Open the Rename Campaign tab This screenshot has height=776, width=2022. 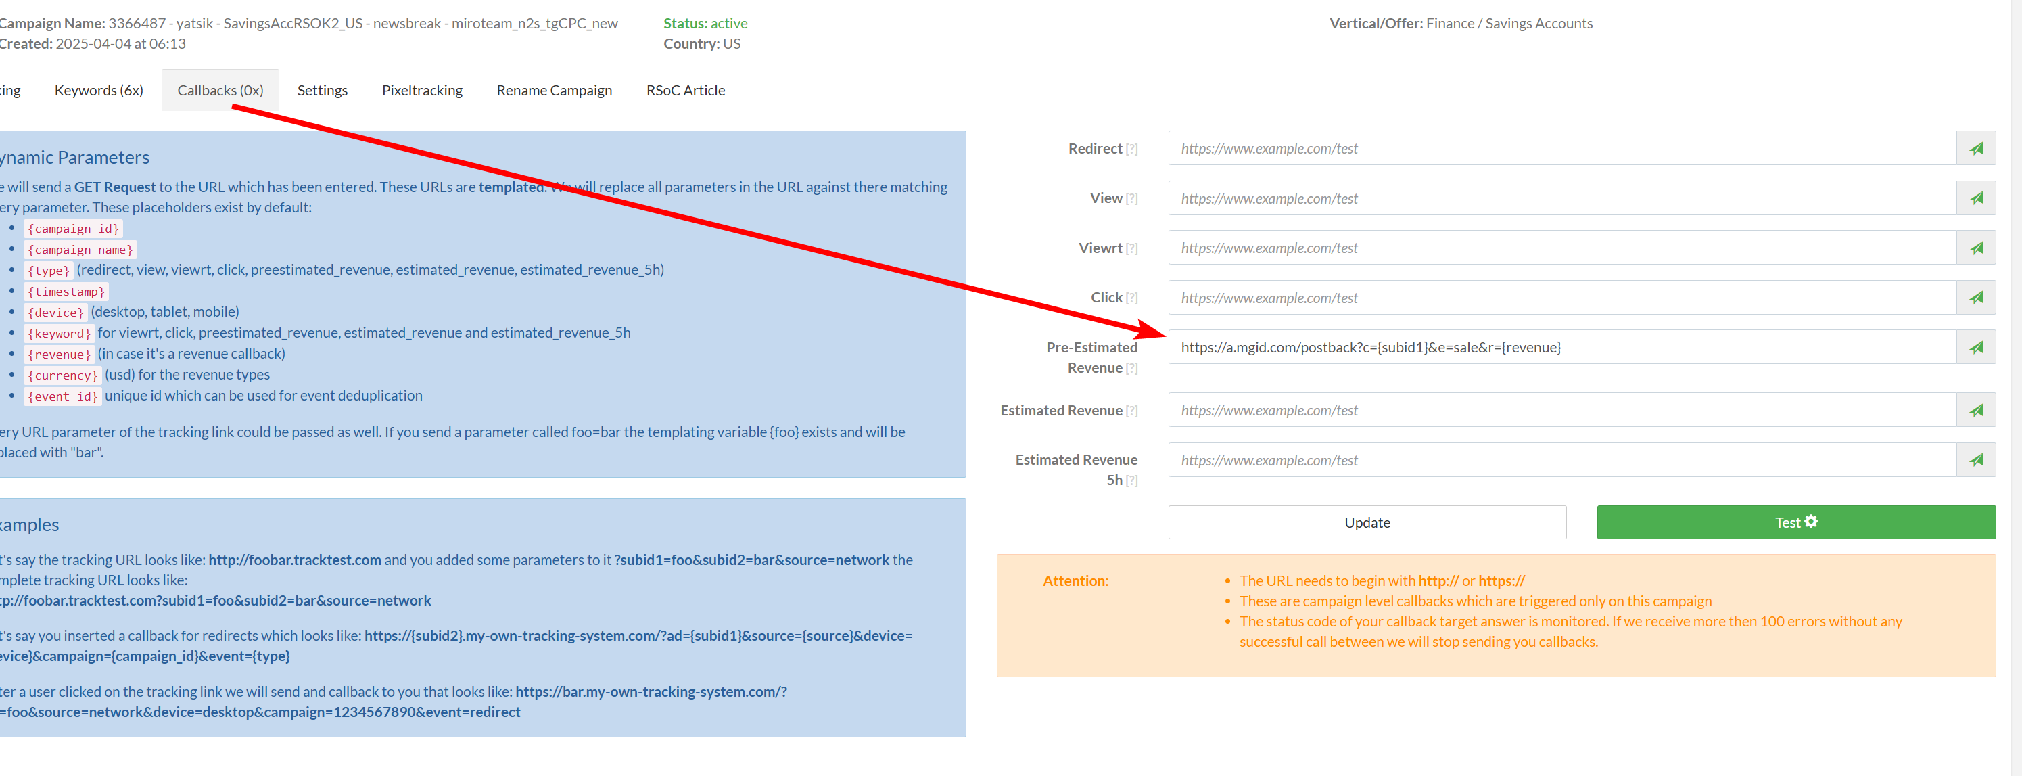click(554, 91)
